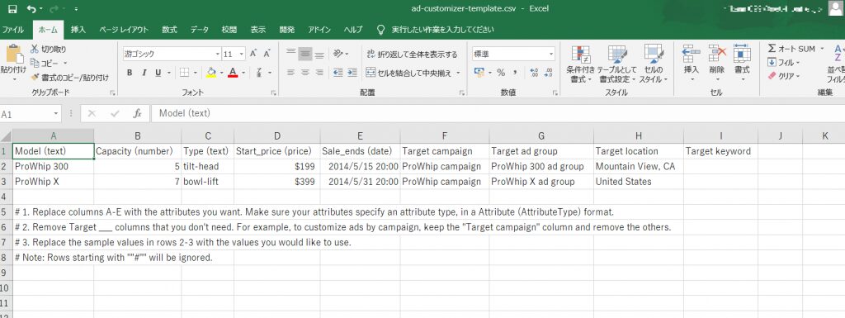845x318 pixels.
Task: Apply percent style (%)
Action: (x=501, y=73)
